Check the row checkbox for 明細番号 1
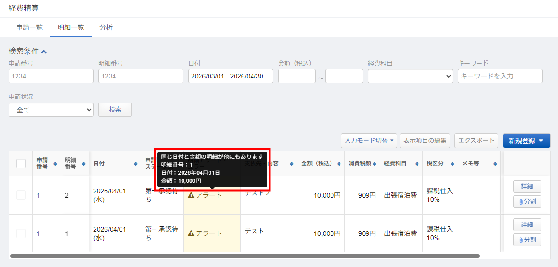The image size is (558, 267). point(21,233)
